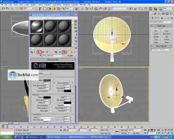Screen dimensions: 174x139
Task: Click the Windows Start button
Action: (x=7, y=137)
